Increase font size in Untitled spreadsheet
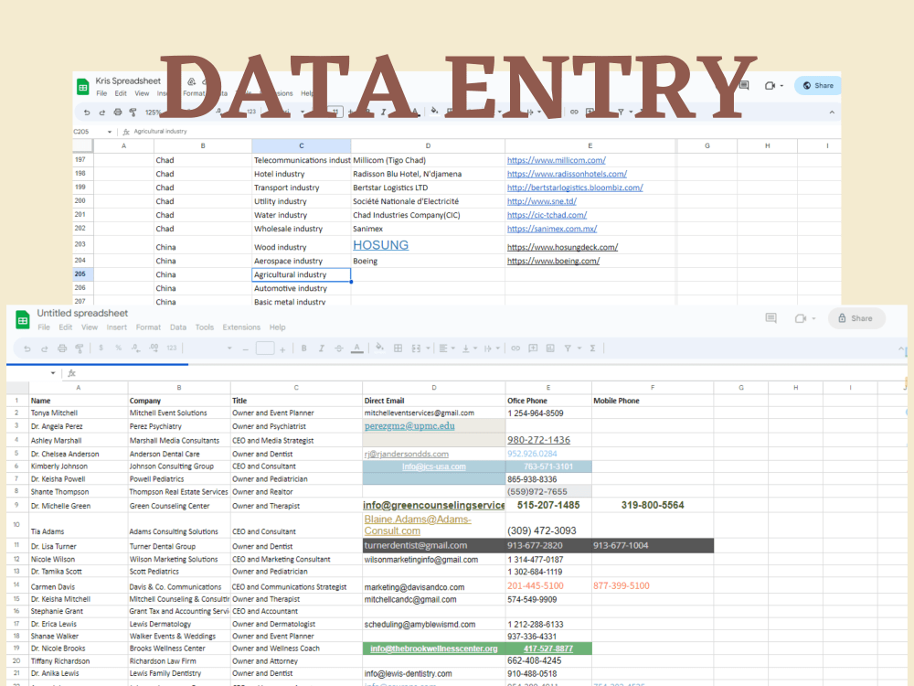This screenshot has height=686, width=914. (x=282, y=348)
